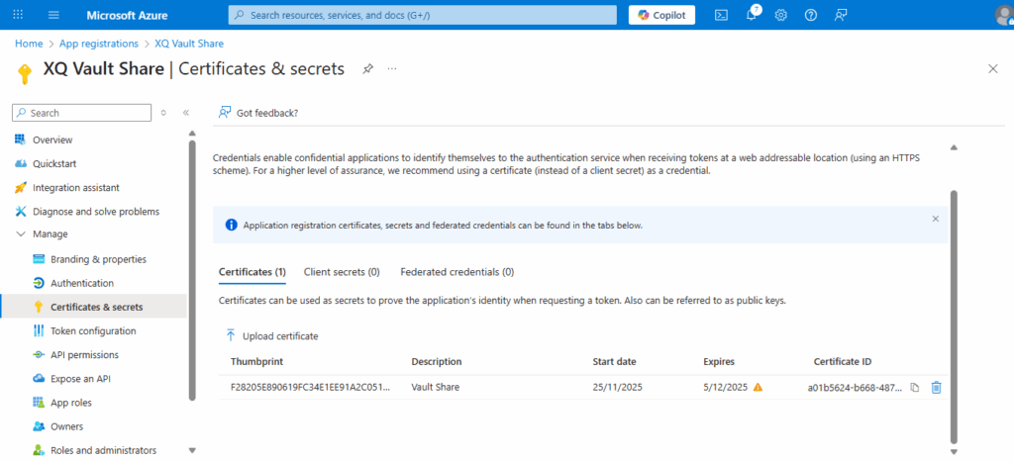The height and width of the screenshot is (462, 1014).
Task: Go to App registrations breadcrumb
Action: tap(99, 44)
